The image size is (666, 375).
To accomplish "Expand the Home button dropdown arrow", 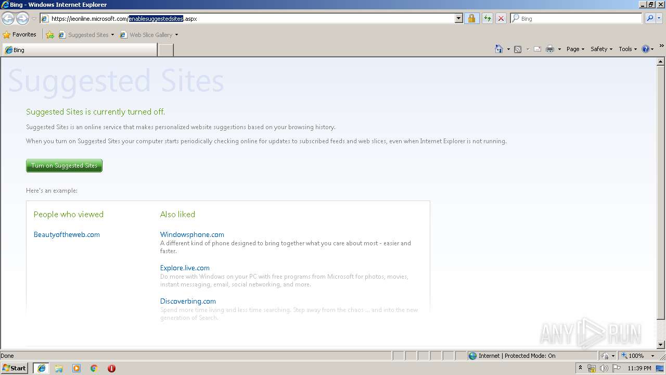I will [508, 49].
